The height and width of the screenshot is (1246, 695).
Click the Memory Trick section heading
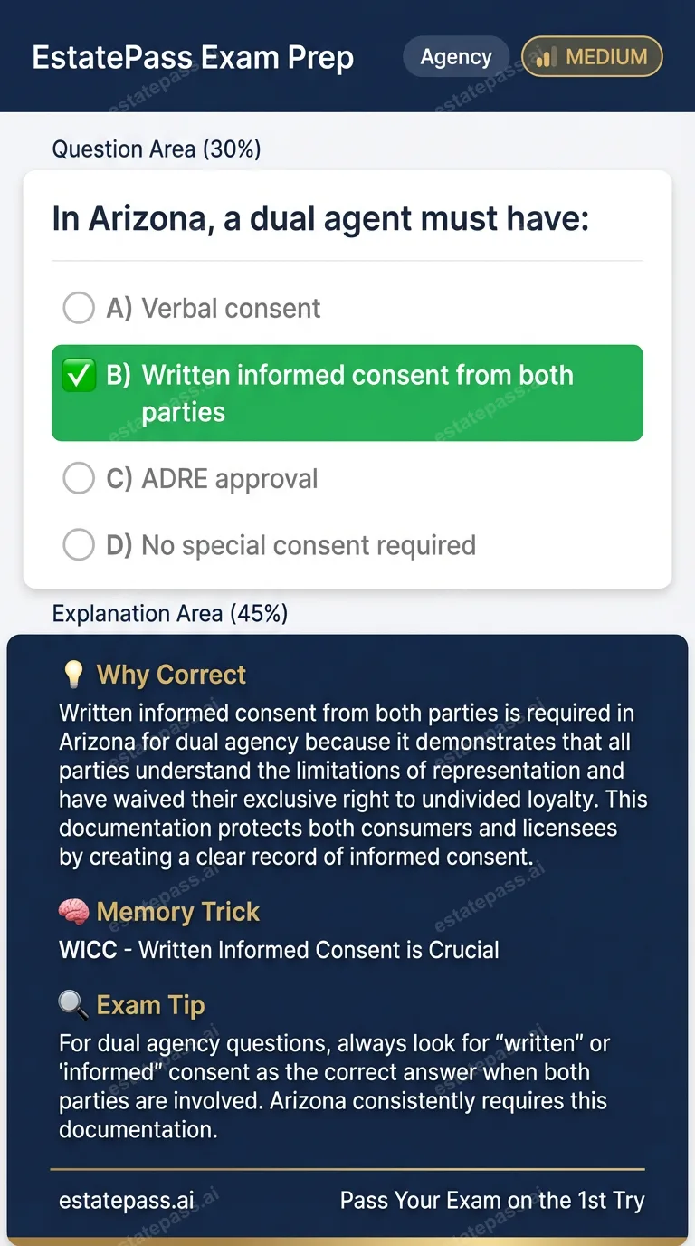coord(178,912)
